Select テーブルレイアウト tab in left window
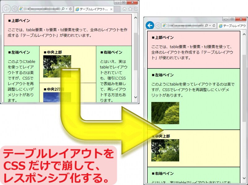The image size is (248, 185). [x=94, y=9]
